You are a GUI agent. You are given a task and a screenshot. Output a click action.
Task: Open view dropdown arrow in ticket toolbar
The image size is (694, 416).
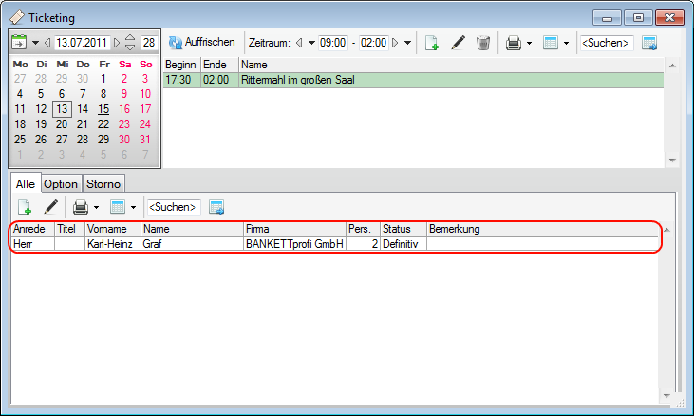[133, 206]
